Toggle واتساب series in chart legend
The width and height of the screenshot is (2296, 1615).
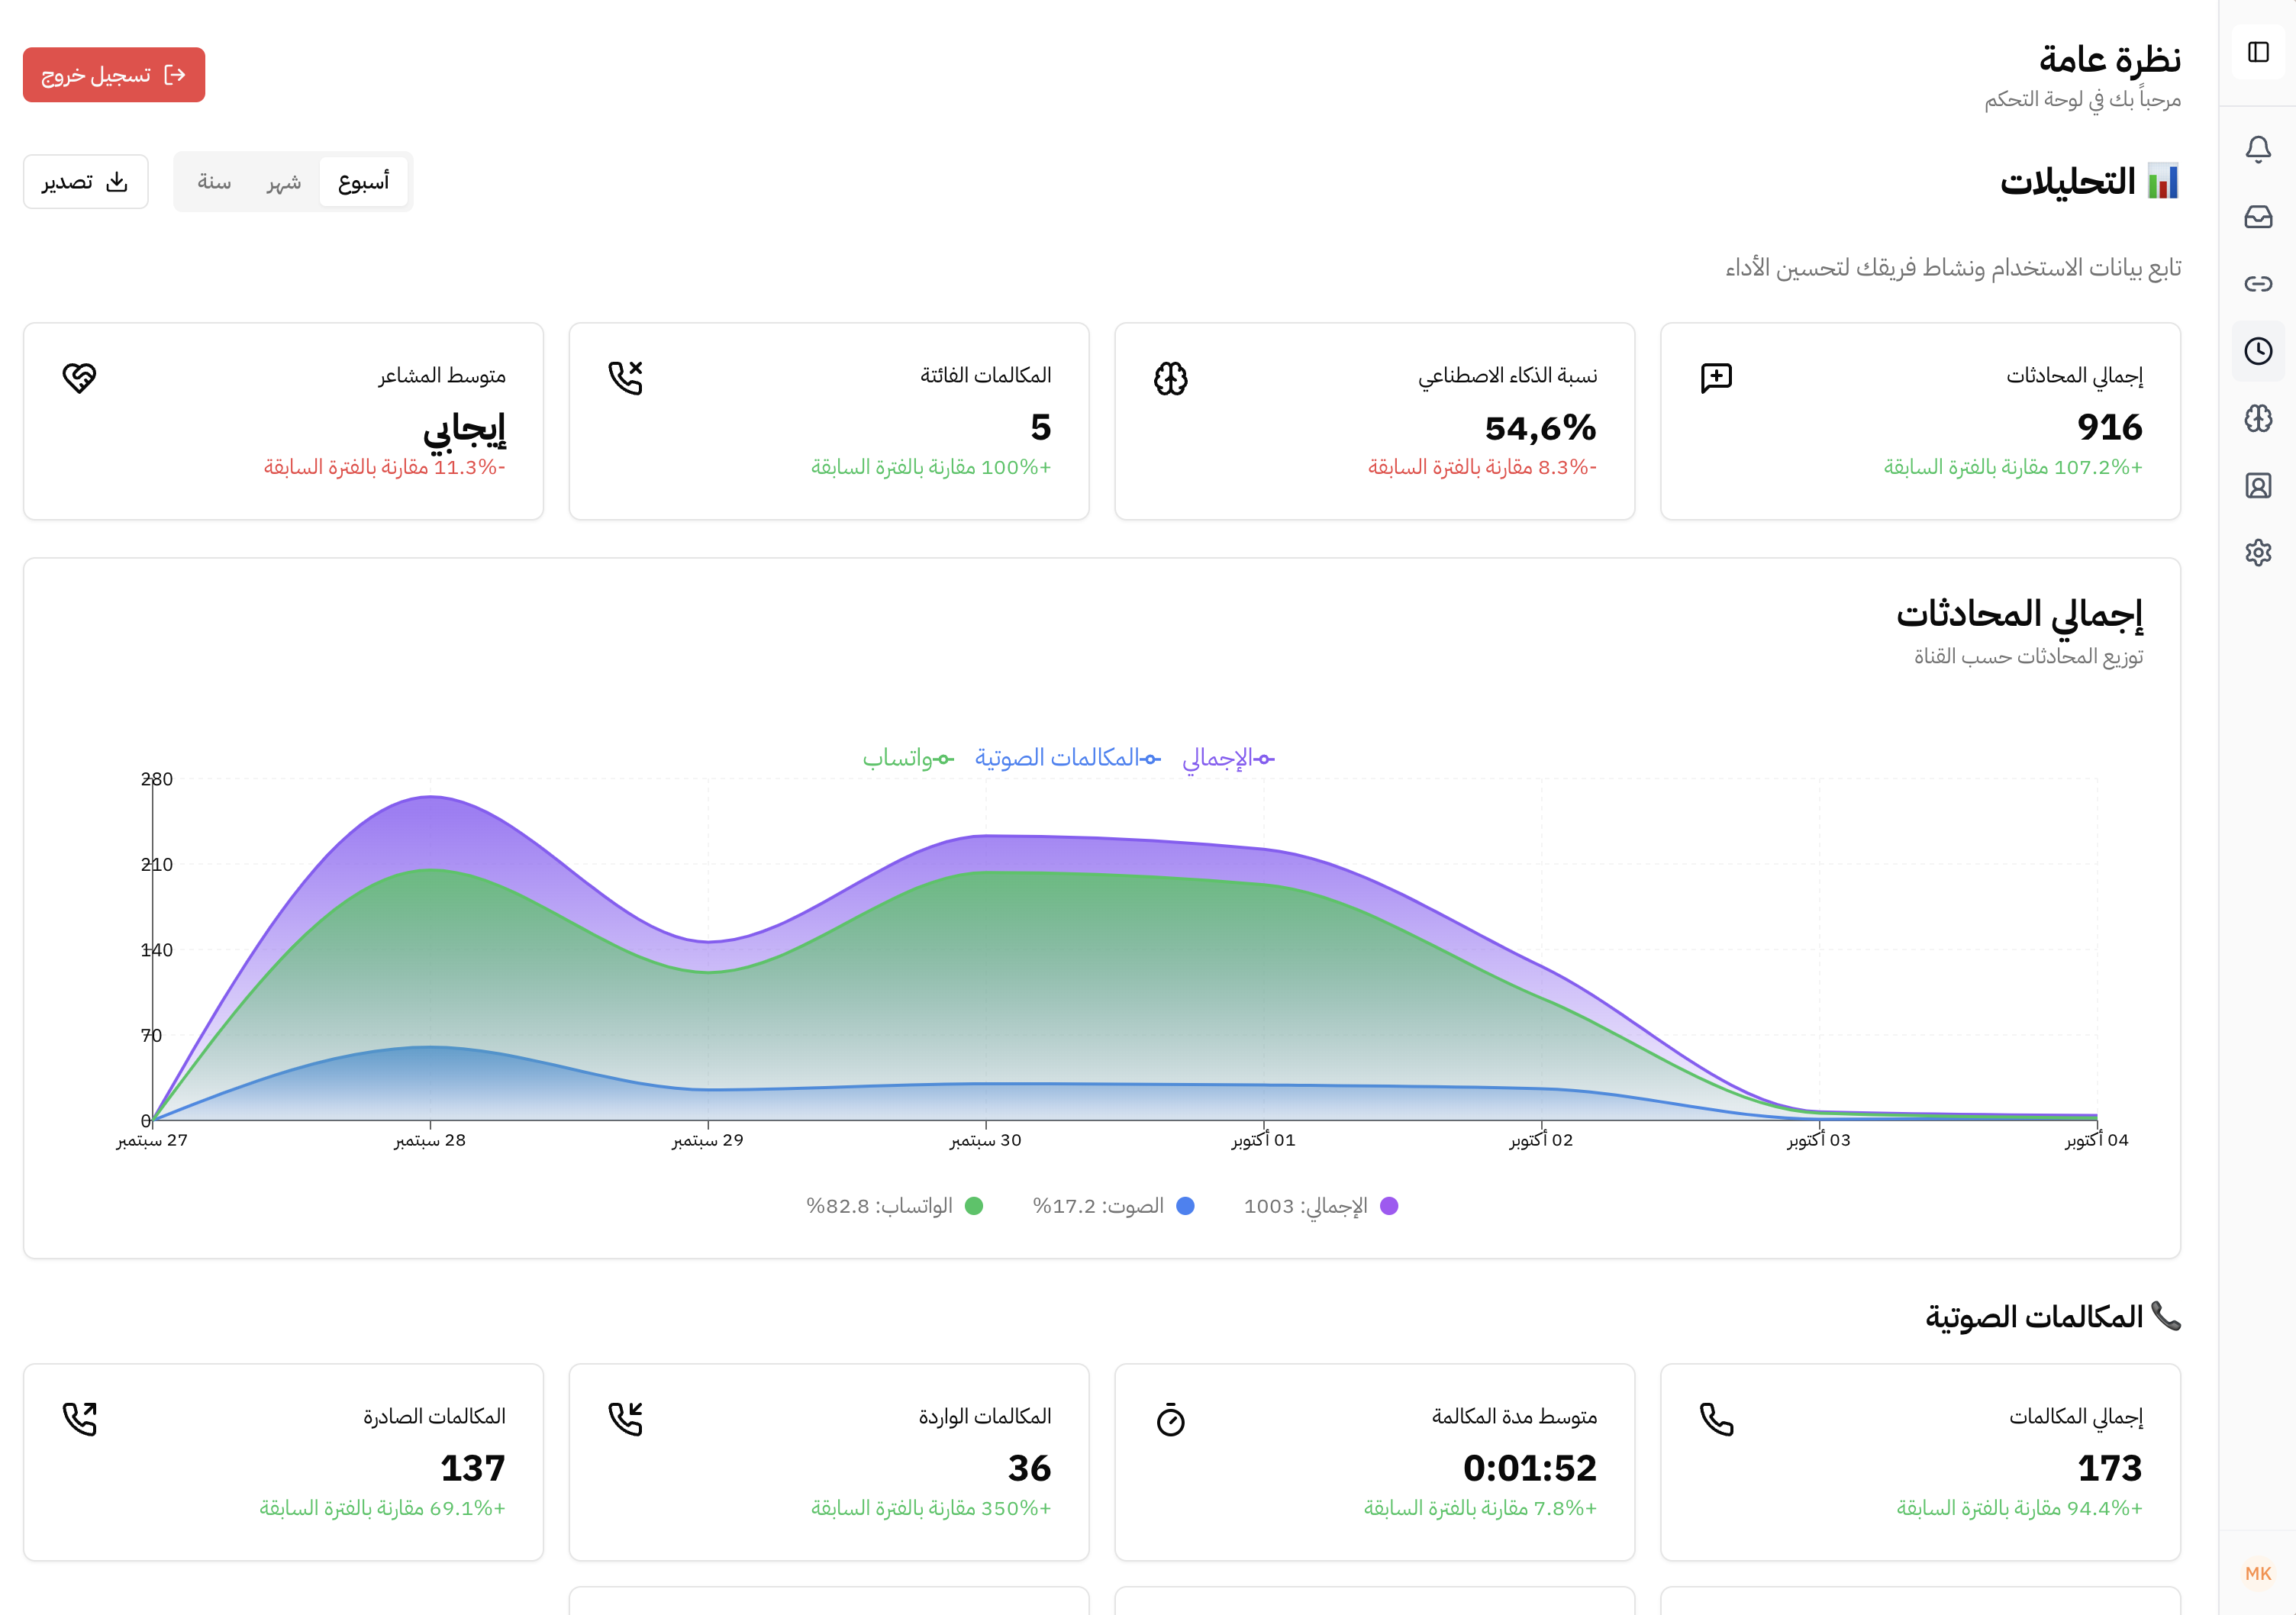(908, 758)
